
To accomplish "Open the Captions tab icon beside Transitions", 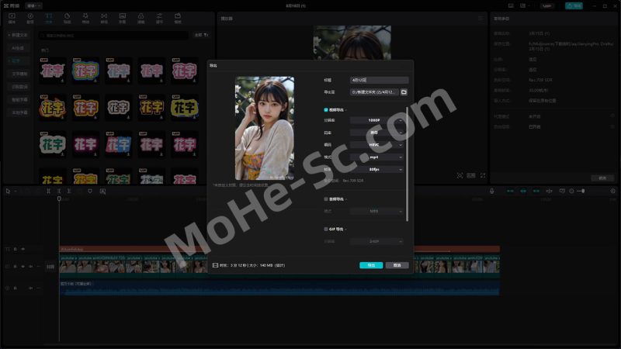I will pos(123,18).
